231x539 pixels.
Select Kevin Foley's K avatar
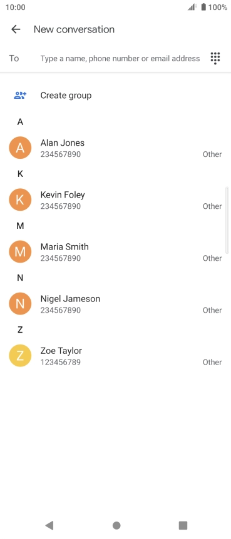20,199
